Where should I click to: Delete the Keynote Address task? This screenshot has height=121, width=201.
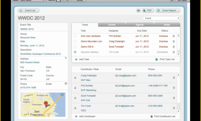(x=174, y=52)
